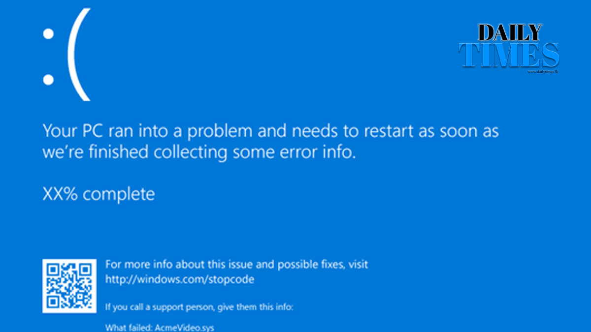Click the word "restart" in the error message
The image size is (591, 332).
click(385, 131)
